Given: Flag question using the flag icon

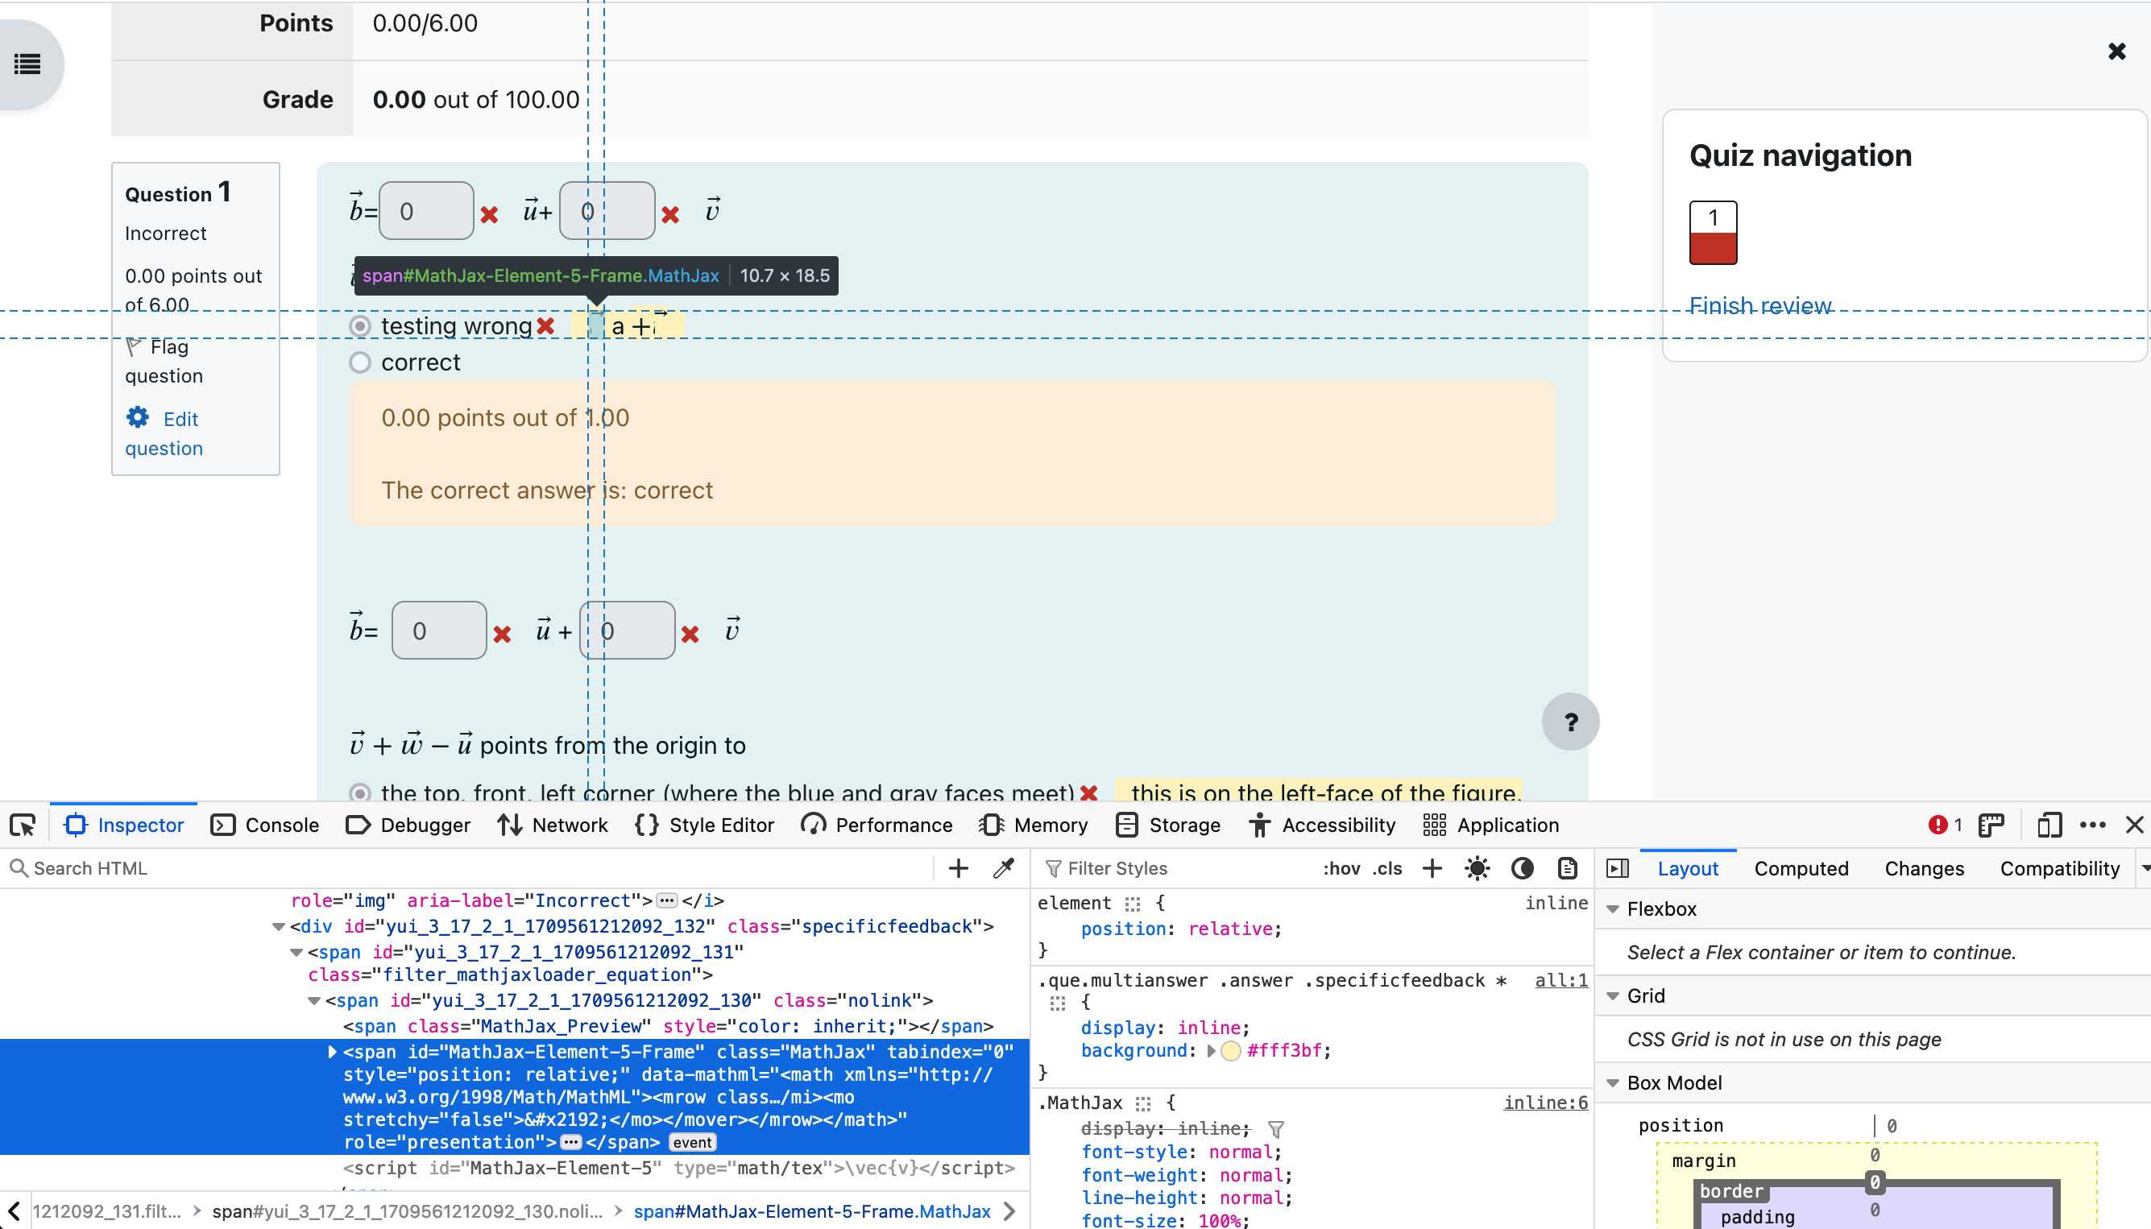Looking at the screenshot, I should [134, 347].
